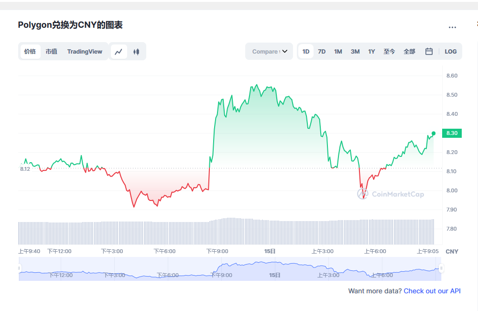The width and height of the screenshot is (478, 311).
Task: Select the 1D time range
Action: click(x=306, y=52)
